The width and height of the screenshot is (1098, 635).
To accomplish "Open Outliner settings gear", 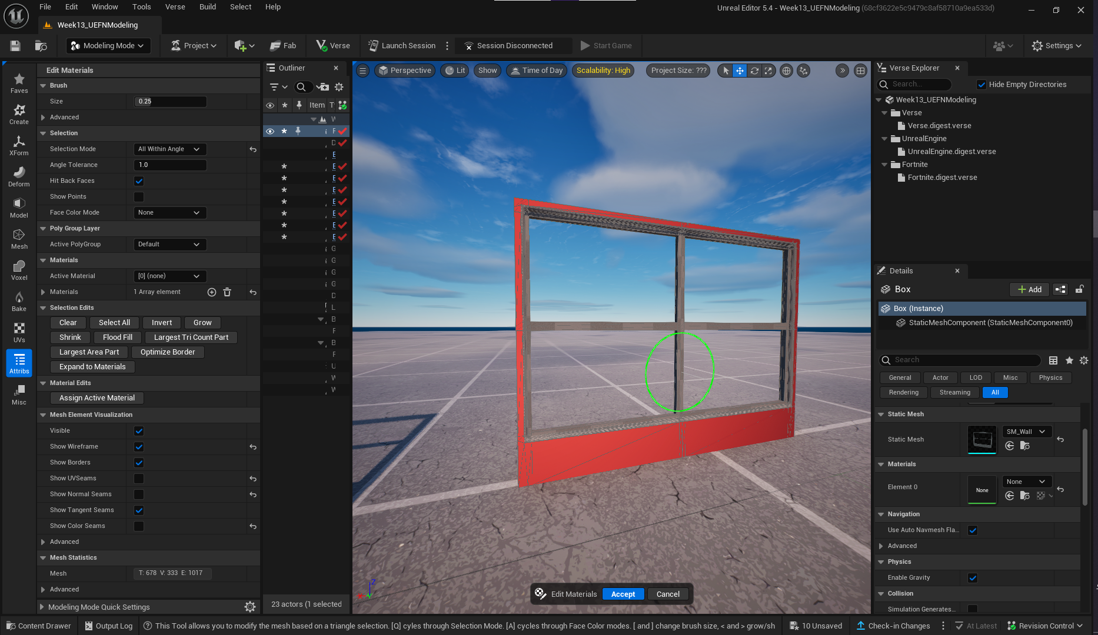I will (339, 87).
